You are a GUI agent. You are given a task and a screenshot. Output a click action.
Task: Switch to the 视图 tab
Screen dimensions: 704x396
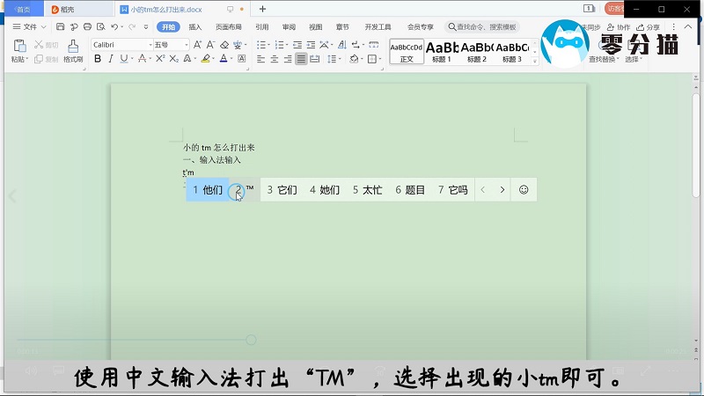[x=316, y=27]
